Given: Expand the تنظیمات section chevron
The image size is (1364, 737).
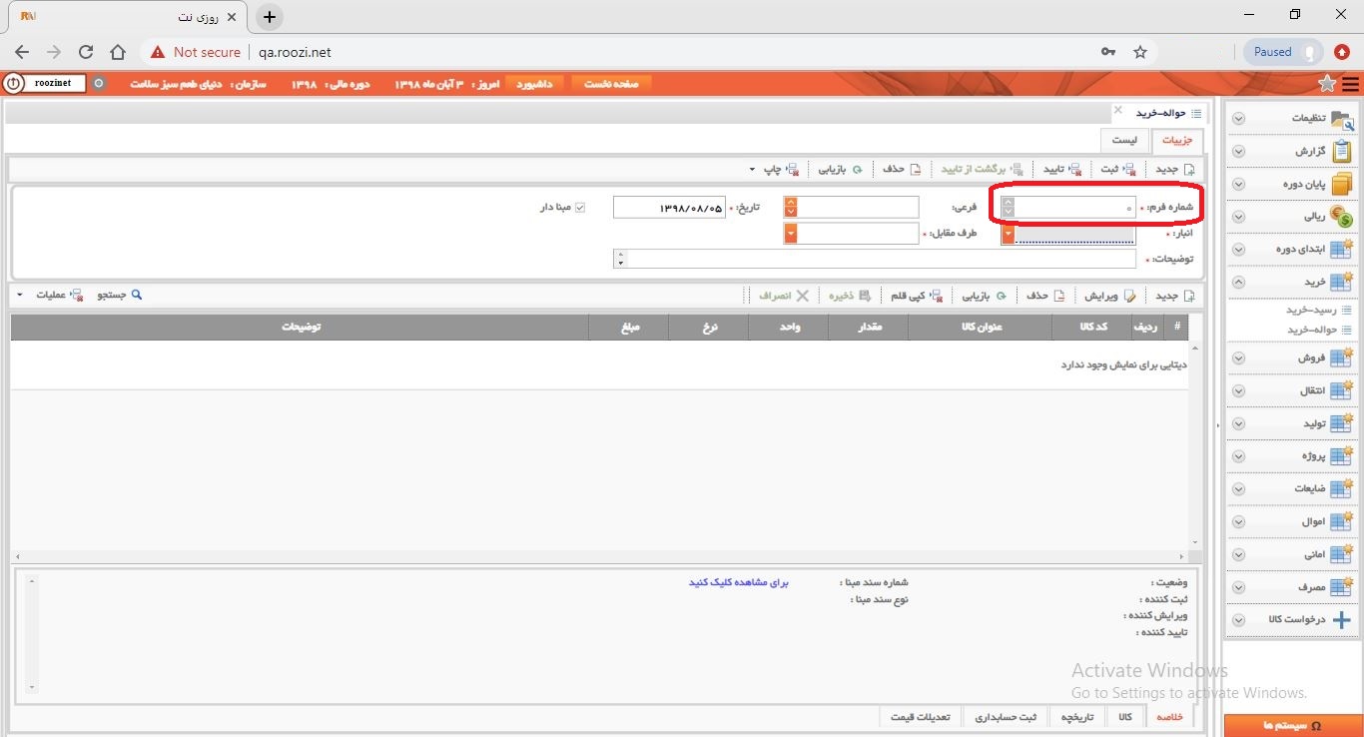Looking at the screenshot, I should point(1238,118).
